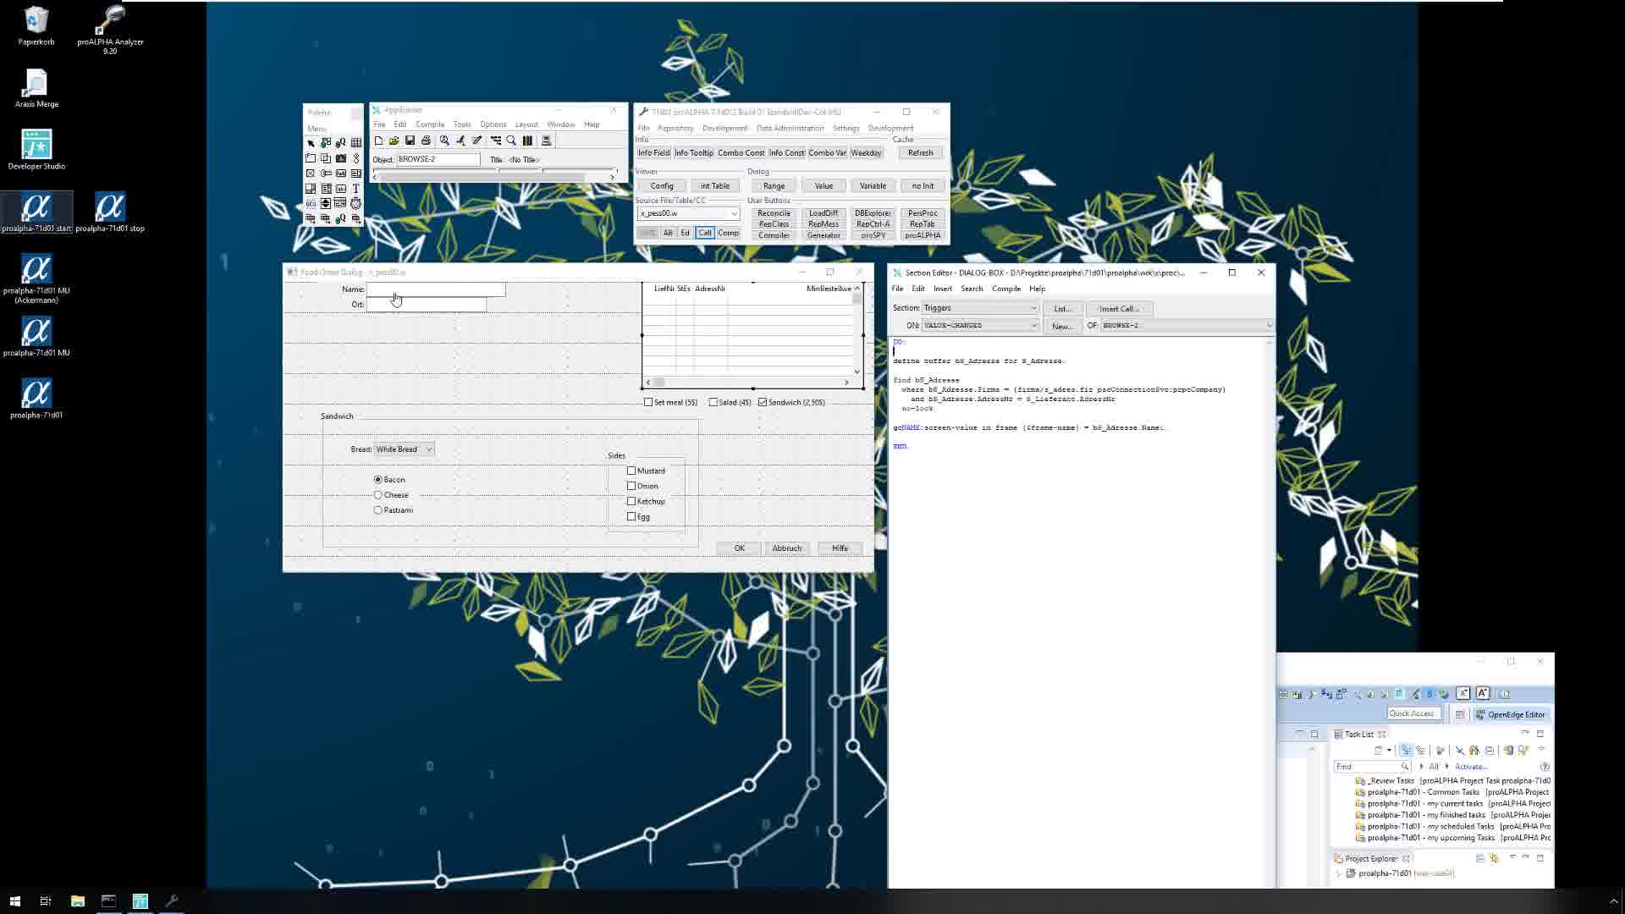Click the Activate... link in Task List
Viewport: 1625px width, 914px height.
(x=1471, y=767)
